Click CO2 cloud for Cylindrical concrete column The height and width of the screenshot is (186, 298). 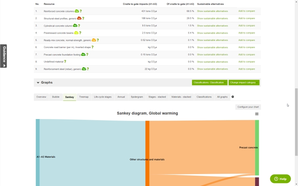tap(75, 25)
